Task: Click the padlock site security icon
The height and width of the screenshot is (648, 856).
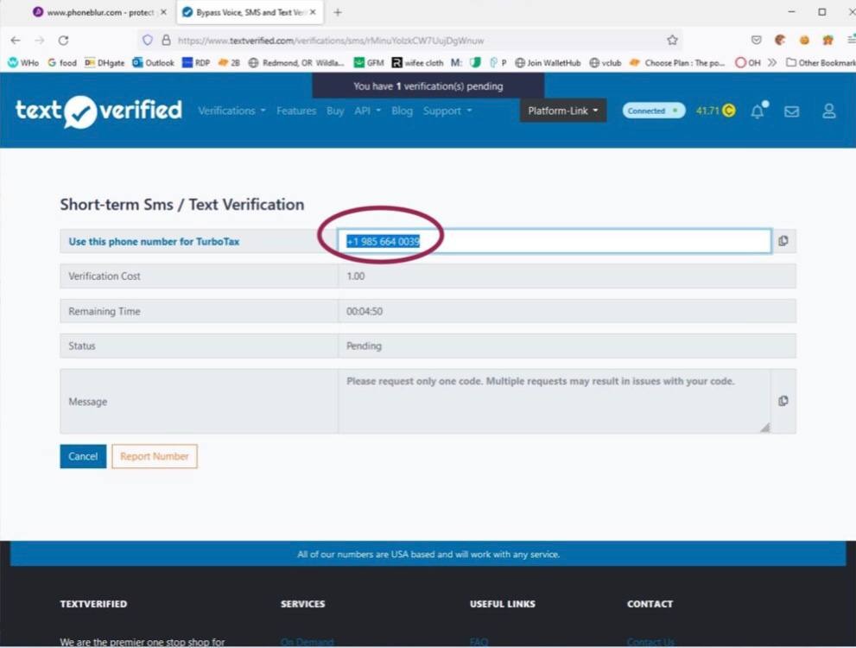Action: tap(166, 40)
